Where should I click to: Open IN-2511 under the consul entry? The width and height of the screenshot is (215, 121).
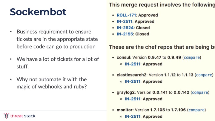click(133, 64)
